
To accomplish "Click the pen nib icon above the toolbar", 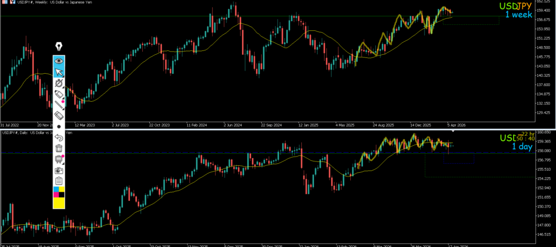I will [x=59, y=48].
